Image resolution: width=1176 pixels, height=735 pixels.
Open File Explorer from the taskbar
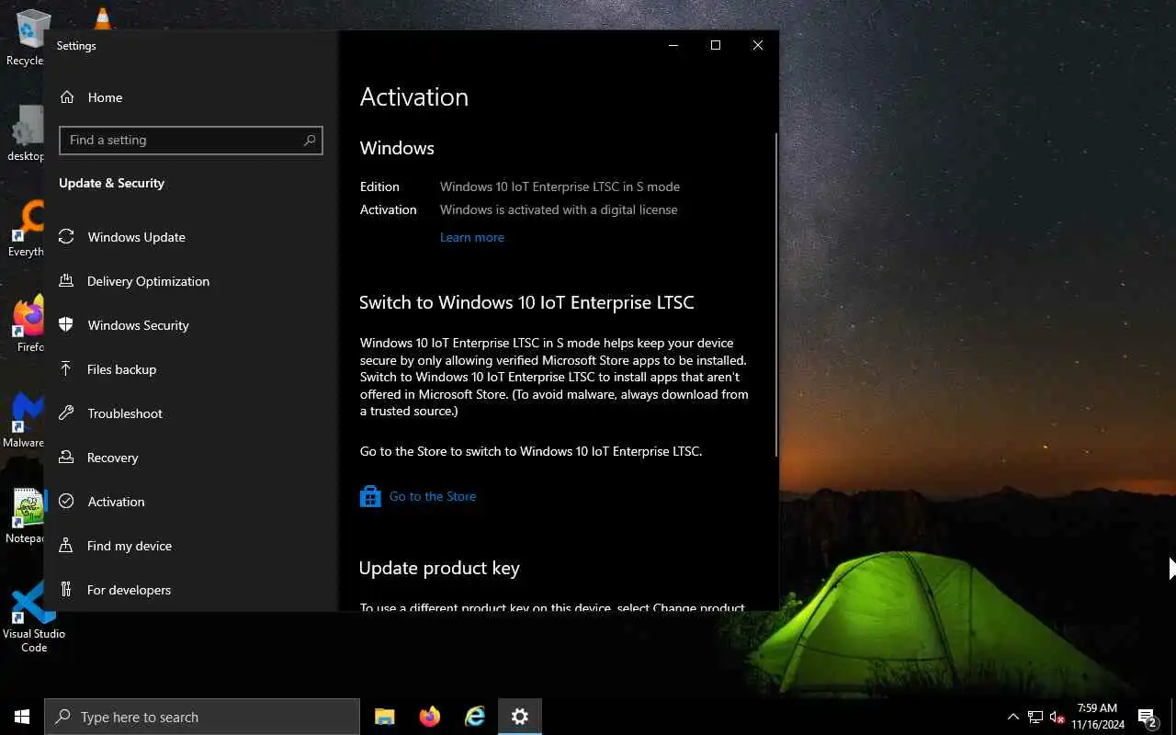(385, 717)
